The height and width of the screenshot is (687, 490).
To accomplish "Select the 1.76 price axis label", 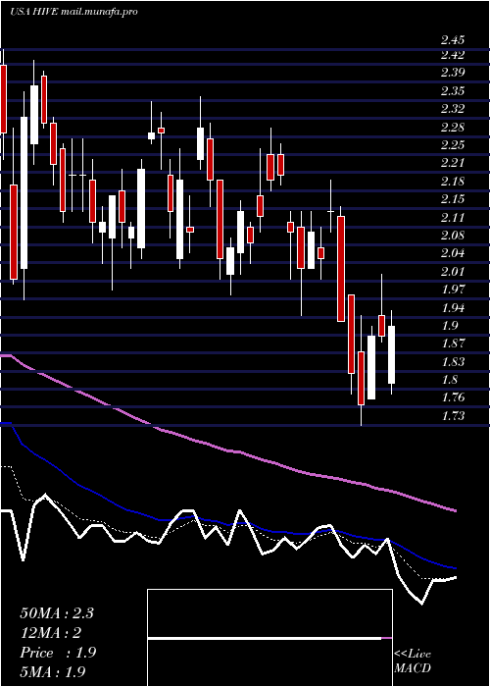I will 453,397.
